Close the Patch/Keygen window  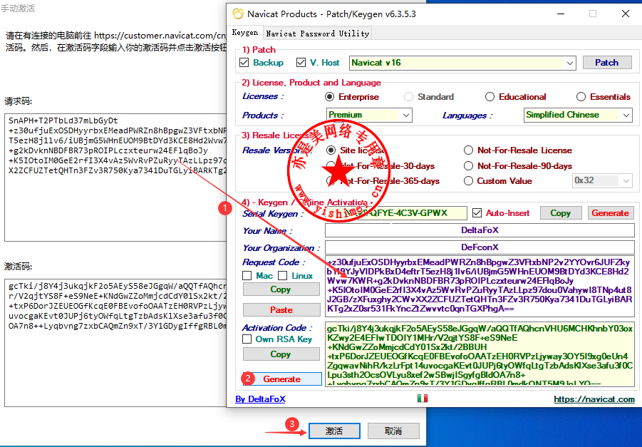(625, 14)
